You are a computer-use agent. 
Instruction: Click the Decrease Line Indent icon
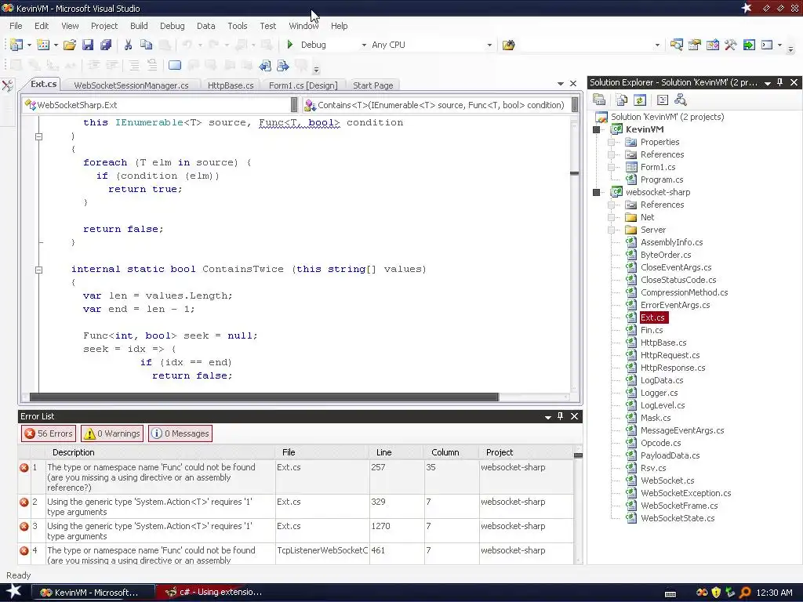click(x=93, y=66)
